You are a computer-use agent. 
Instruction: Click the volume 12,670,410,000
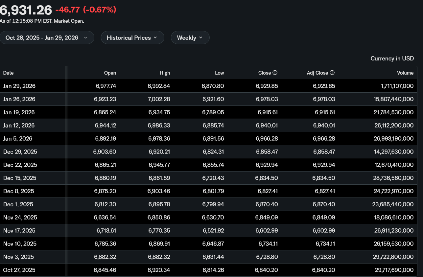pos(394,165)
